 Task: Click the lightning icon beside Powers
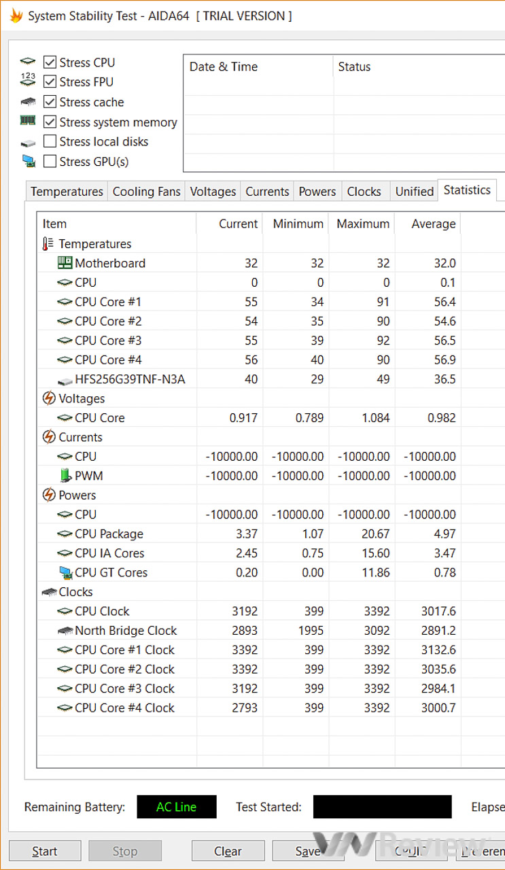(49, 495)
